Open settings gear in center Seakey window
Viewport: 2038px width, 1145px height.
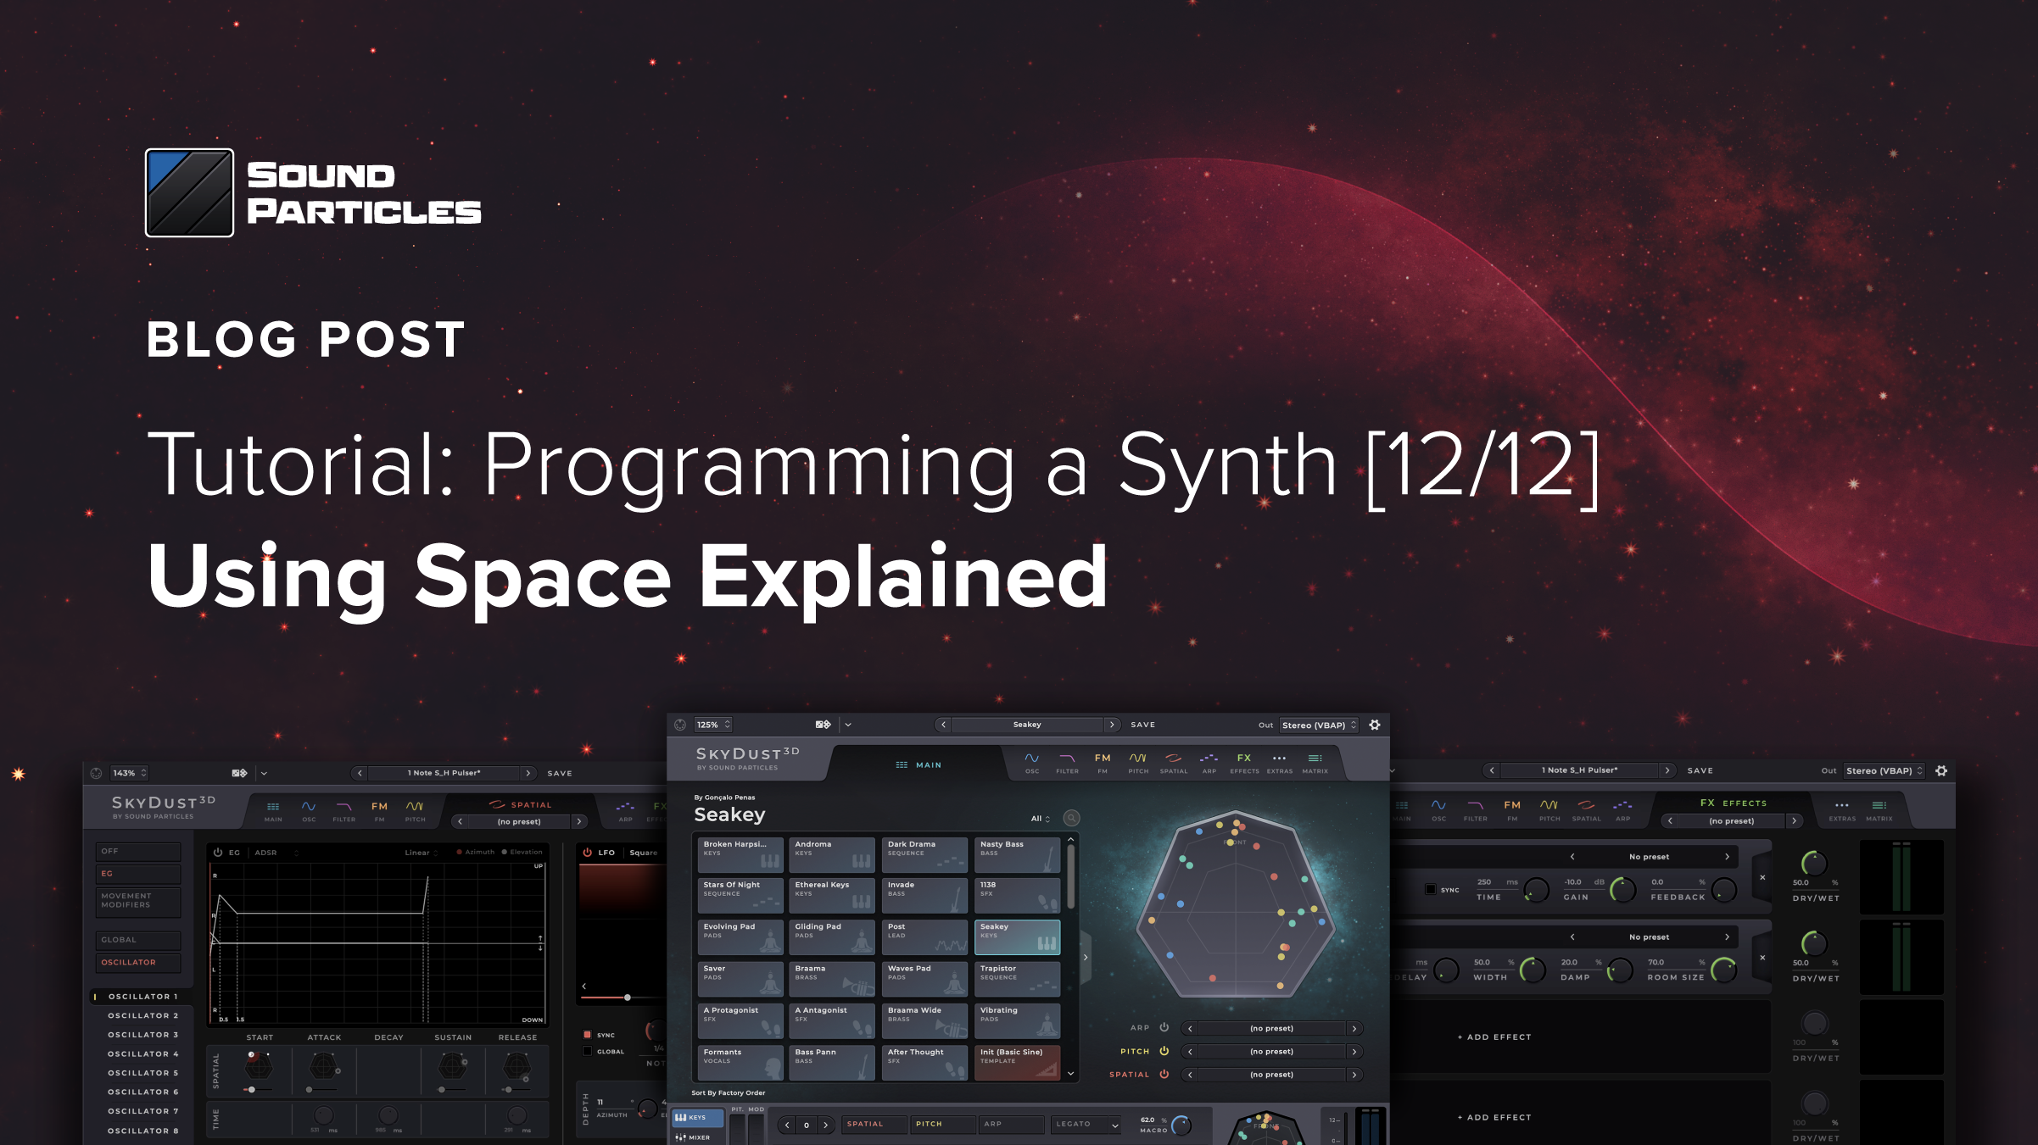point(1375,725)
